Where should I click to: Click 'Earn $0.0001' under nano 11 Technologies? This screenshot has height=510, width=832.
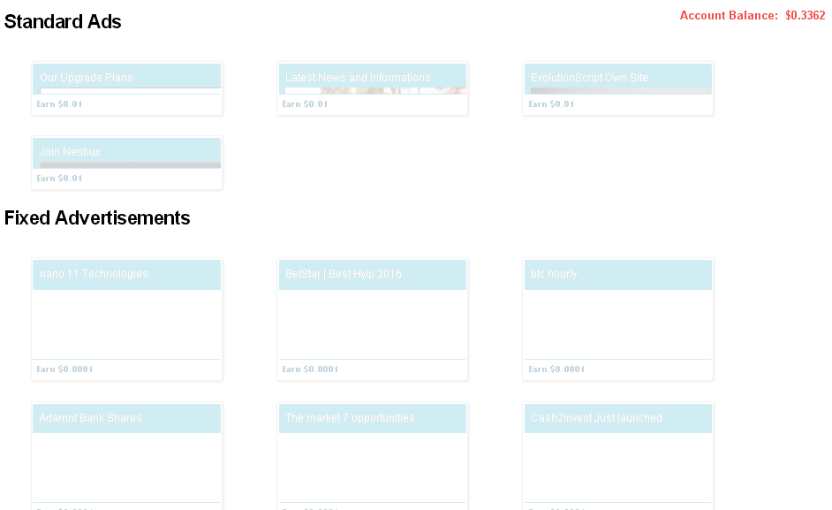64,369
